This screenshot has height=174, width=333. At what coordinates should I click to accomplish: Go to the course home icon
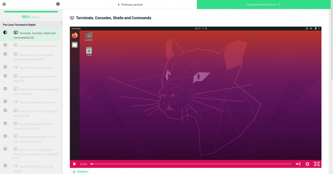(4, 4)
